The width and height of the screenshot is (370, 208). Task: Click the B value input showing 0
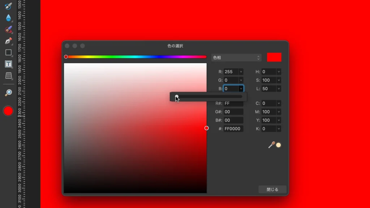point(232,88)
